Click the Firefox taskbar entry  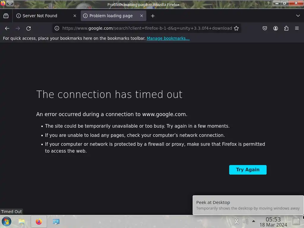[x=39, y=221]
